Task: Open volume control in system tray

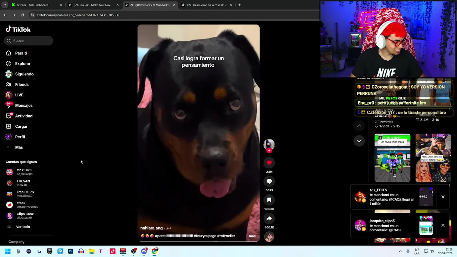Action: (432, 251)
